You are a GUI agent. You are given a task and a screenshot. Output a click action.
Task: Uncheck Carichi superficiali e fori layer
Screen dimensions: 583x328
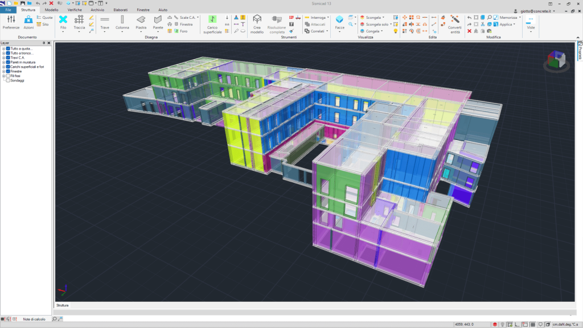pyautogui.click(x=8, y=67)
